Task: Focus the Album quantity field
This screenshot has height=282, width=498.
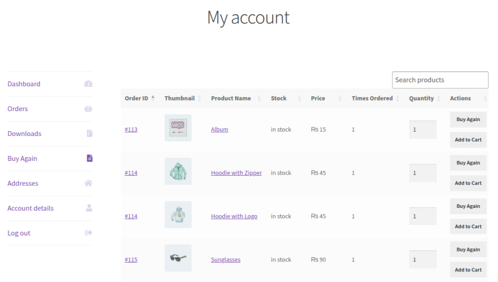Action: point(422,130)
